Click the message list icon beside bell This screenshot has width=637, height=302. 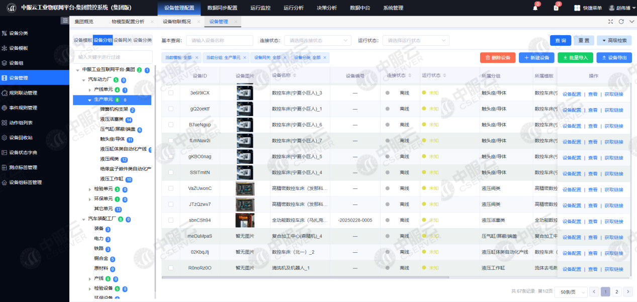pos(556,8)
